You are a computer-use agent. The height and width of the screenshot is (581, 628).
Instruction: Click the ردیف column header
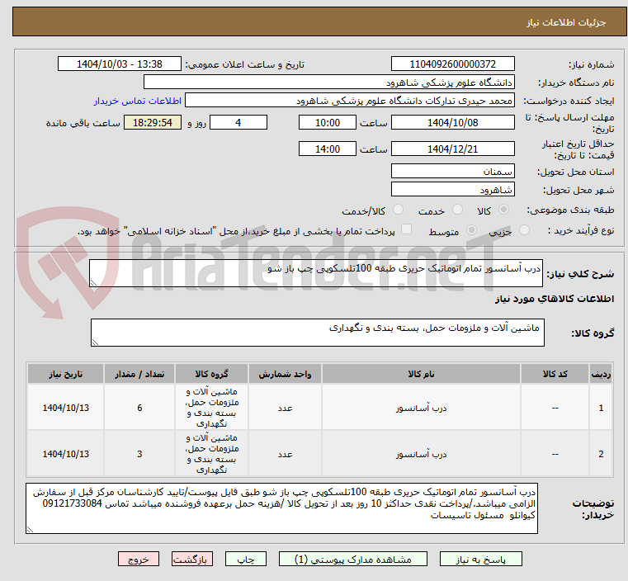pyautogui.click(x=601, y=374)
